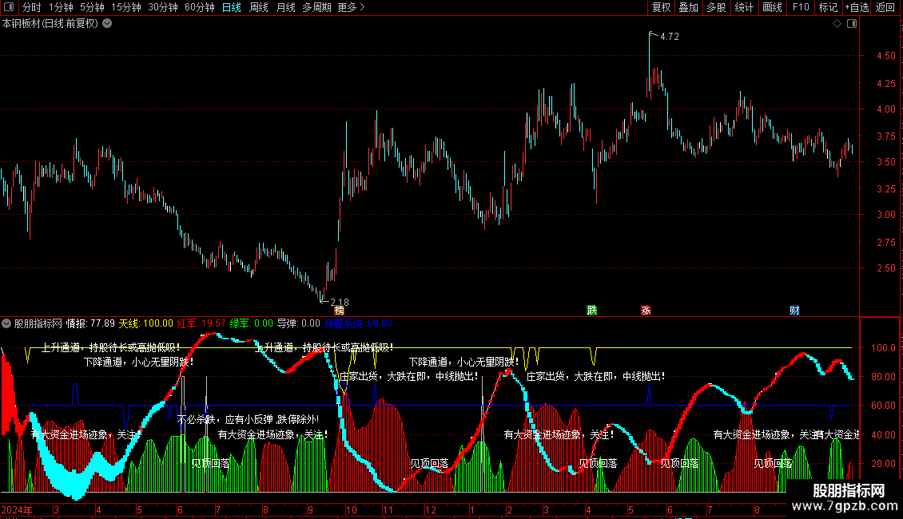The width and height of the screenshot is (903, 519).
Task: Select the 日线 daily tab
Action: coord(232,7)
